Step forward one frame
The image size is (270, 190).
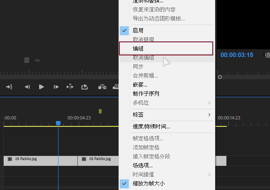pos(56,87)
